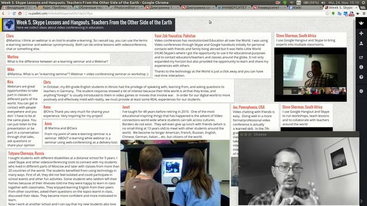Click the Cheese window title bar
This screenshot has width=367, height=206.
click(299, 134)
